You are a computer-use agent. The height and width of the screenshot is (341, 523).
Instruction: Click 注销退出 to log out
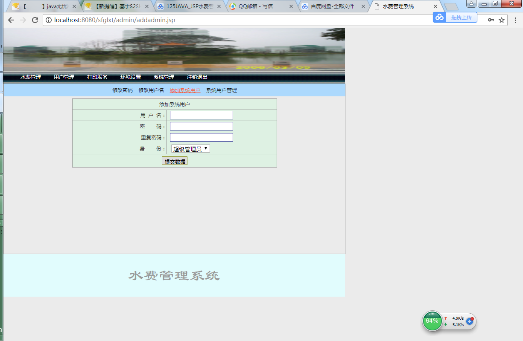coord(197,77)
